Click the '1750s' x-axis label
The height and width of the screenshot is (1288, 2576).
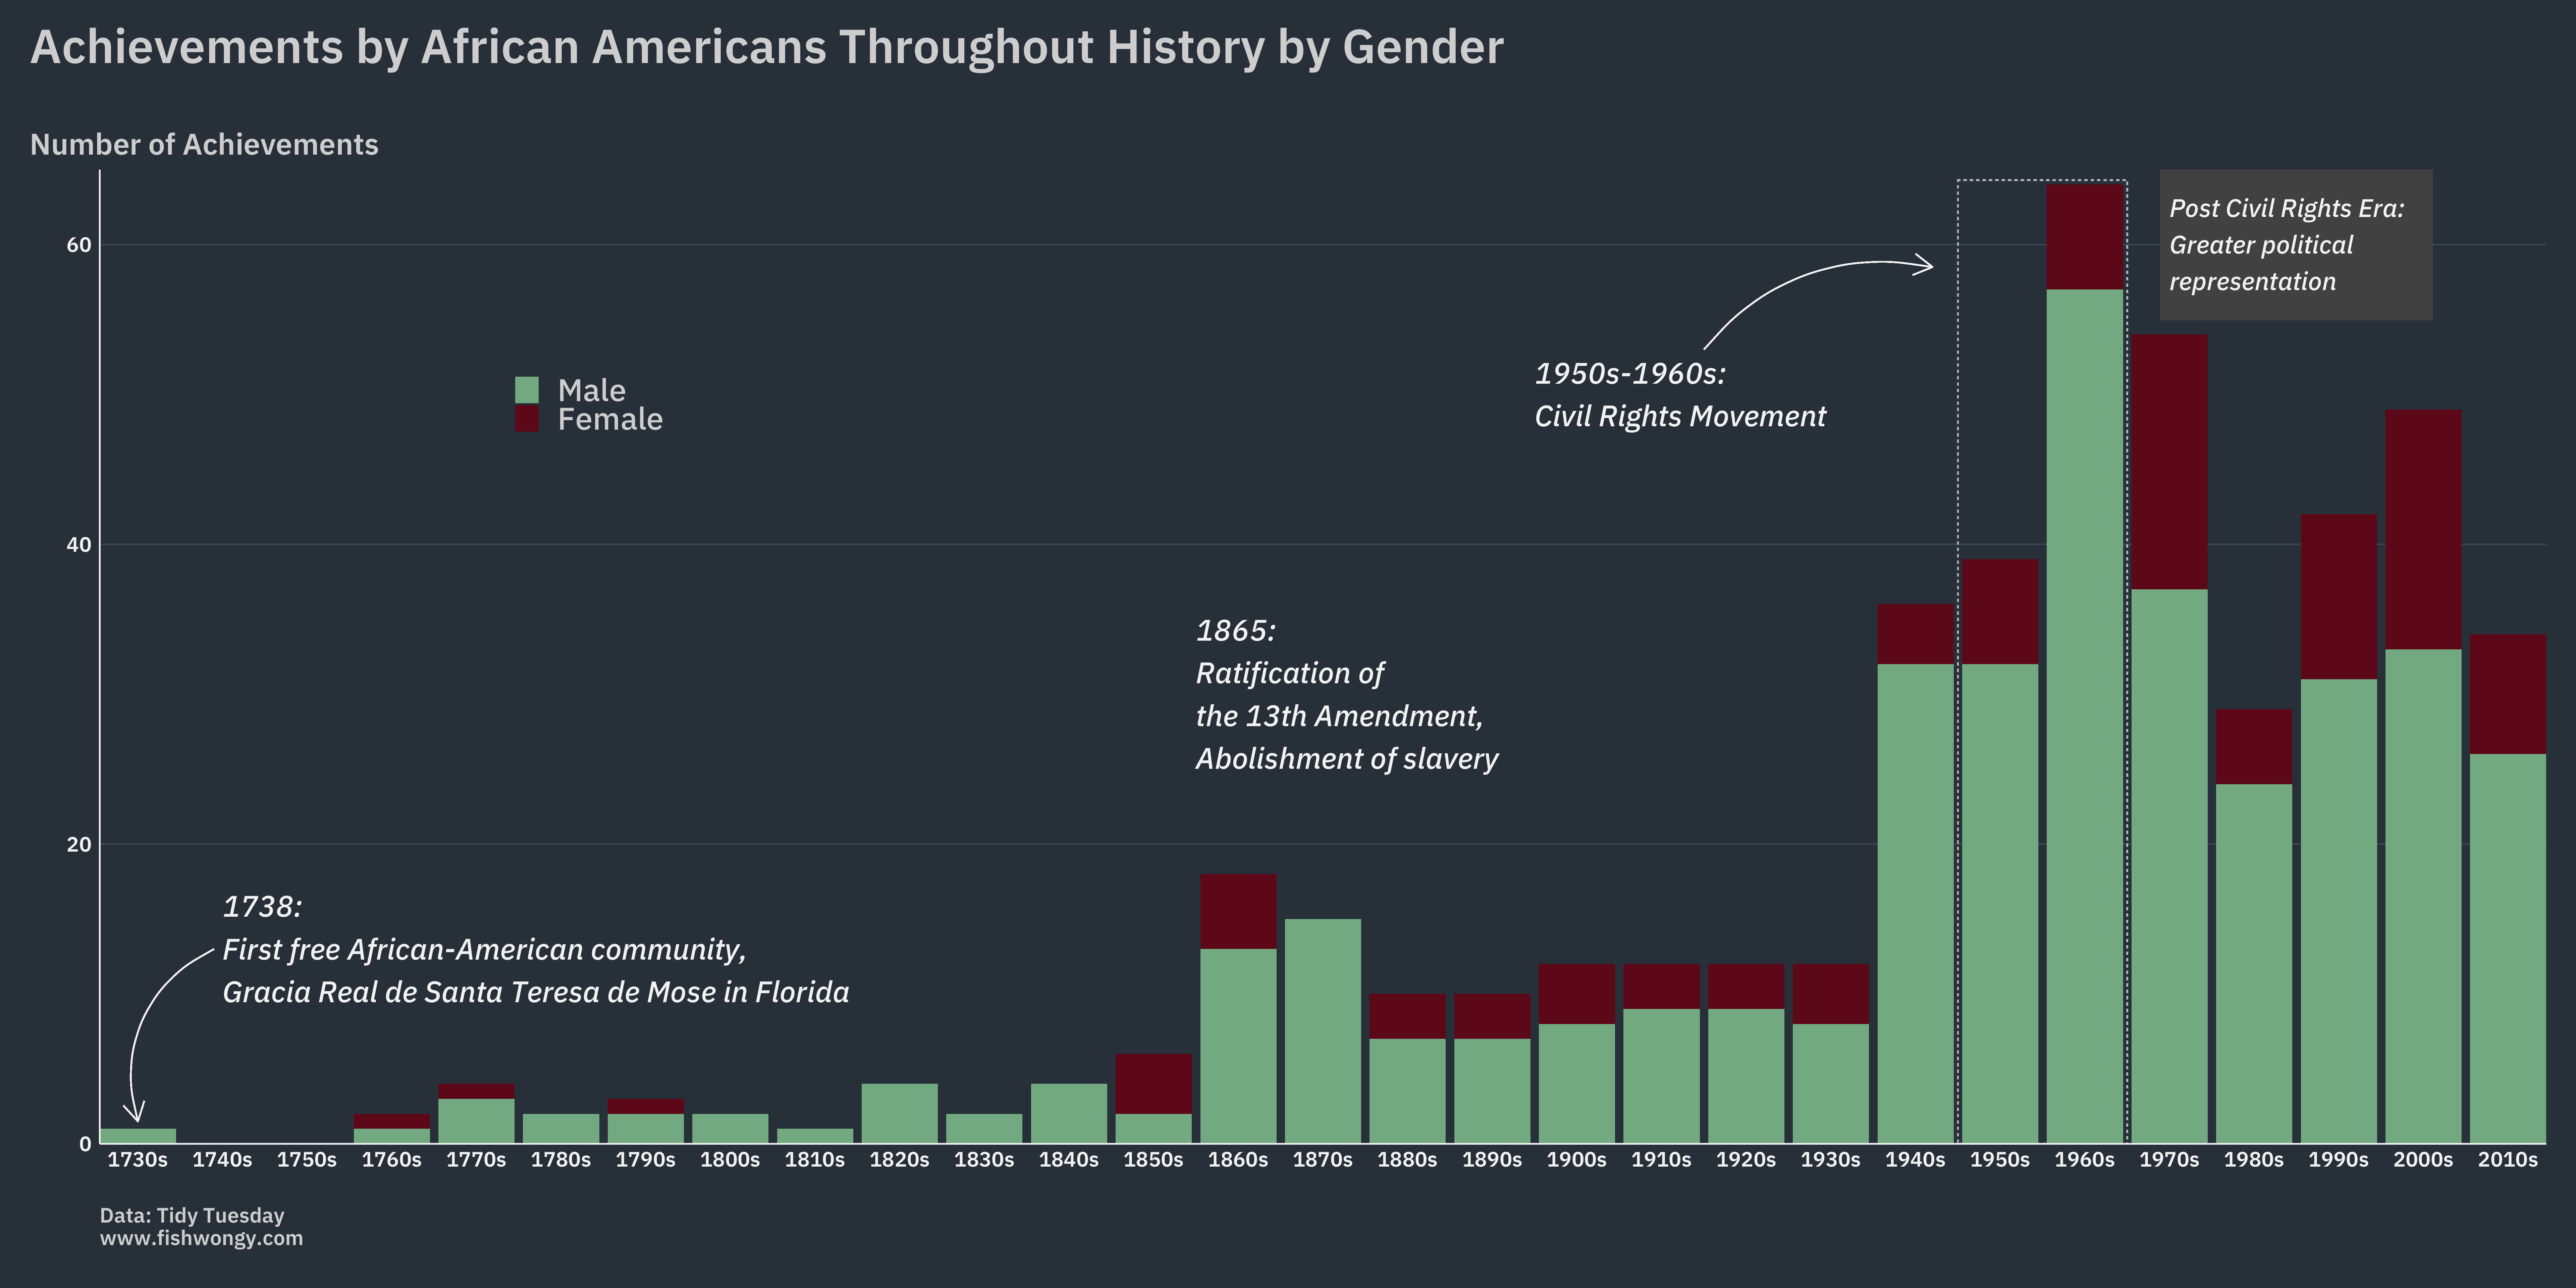(x=307, y=1160)
